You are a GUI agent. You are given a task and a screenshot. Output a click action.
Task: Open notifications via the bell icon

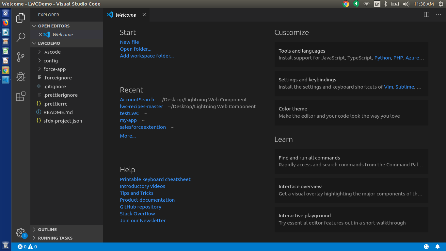click(x=438, y=246)
